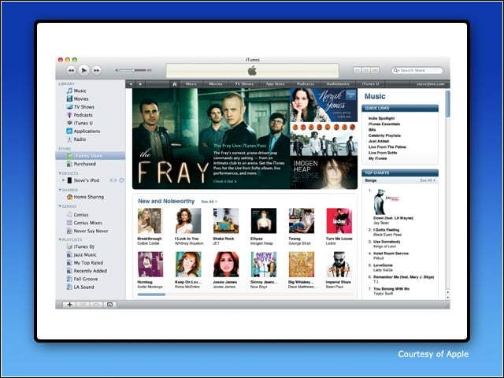Viewport: 504px width, 378px height.
Task: Adjust the volume slider knob
Action: (x=133, y=70)
